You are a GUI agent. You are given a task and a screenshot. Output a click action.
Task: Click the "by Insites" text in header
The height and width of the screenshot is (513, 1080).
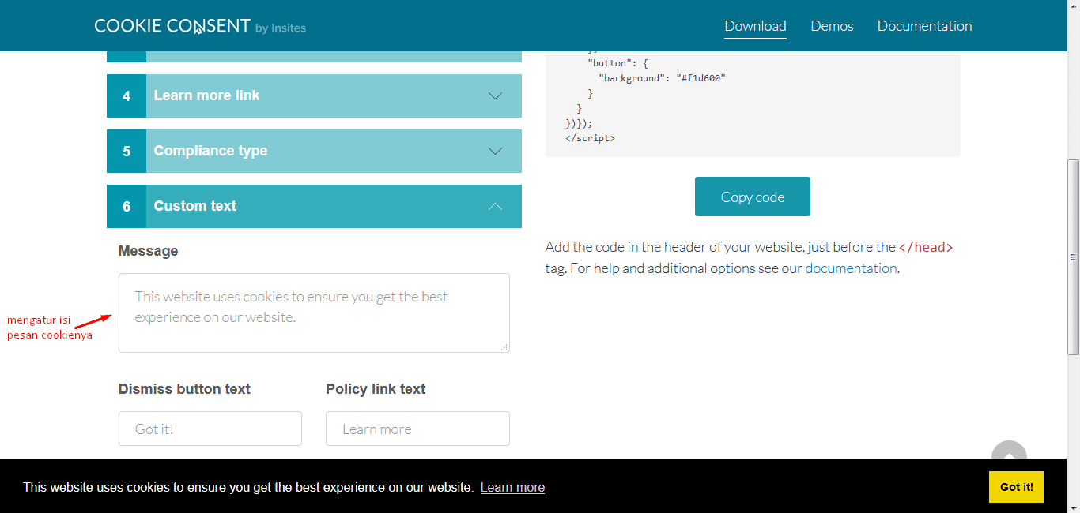tap(281, 28)
